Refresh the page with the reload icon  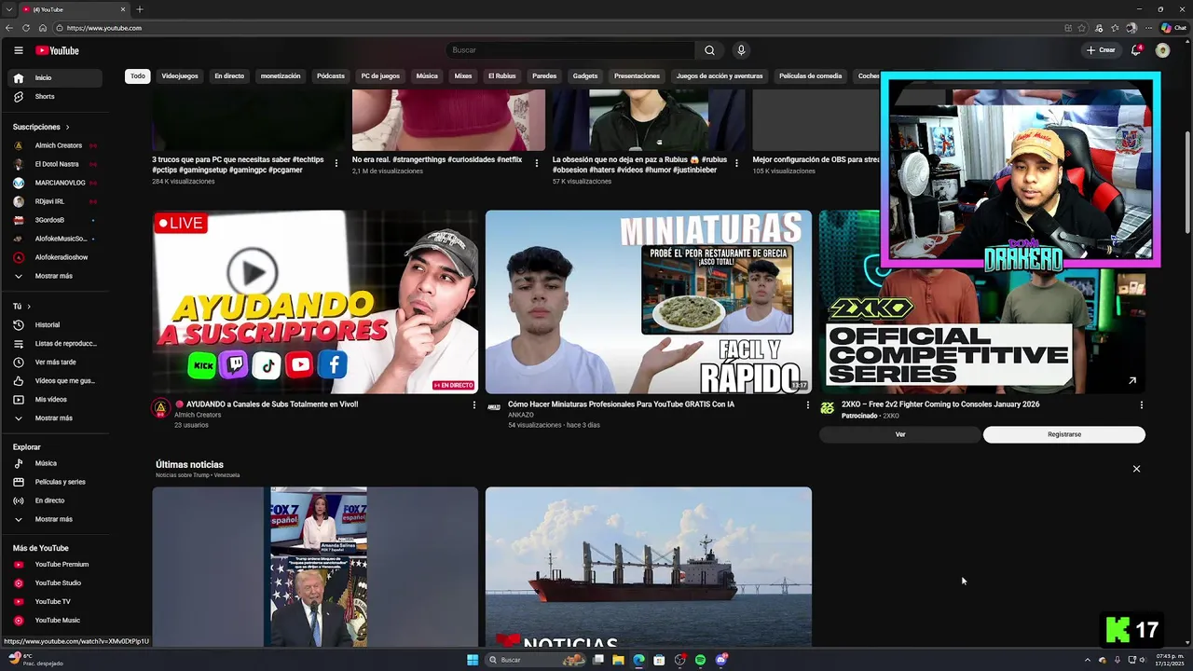(26, 28)
